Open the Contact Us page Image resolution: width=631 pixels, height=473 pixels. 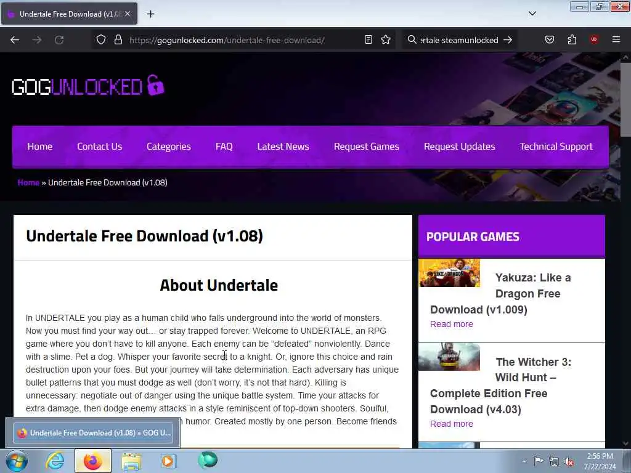[99, 147]
